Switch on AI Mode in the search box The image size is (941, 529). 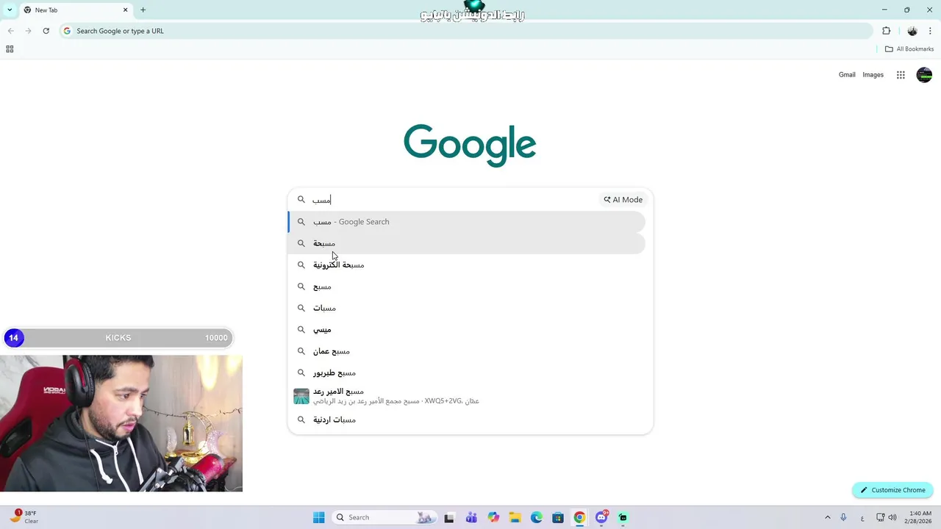[x=623, y=200]
